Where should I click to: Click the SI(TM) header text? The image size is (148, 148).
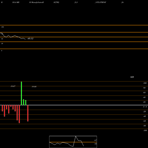pos(56,2)
